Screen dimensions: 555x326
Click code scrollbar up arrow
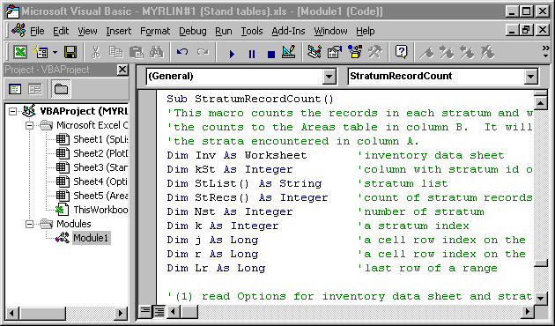(x=541, y=103)
